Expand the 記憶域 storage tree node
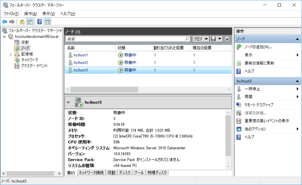The image size is (302, 185). [x=11, y=54]
